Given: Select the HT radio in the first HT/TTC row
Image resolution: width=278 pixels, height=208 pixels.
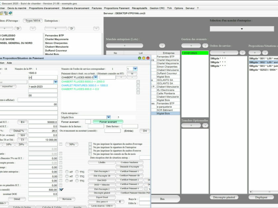Looking at the screenshot, I should (67, 172).
